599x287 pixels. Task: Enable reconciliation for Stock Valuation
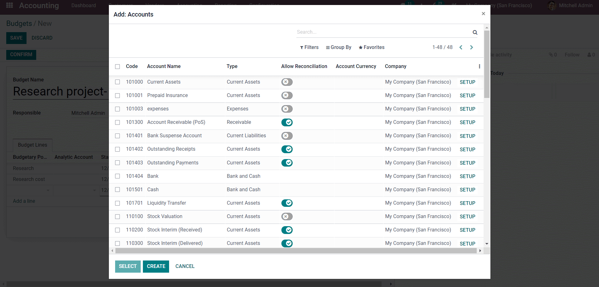tap(287, 216)
